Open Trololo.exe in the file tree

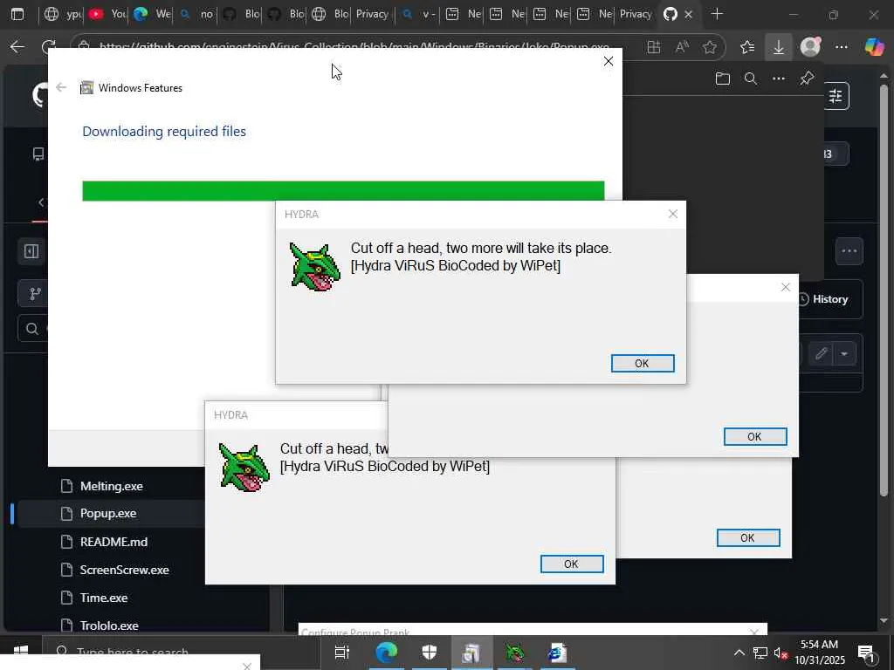point(109,626)
